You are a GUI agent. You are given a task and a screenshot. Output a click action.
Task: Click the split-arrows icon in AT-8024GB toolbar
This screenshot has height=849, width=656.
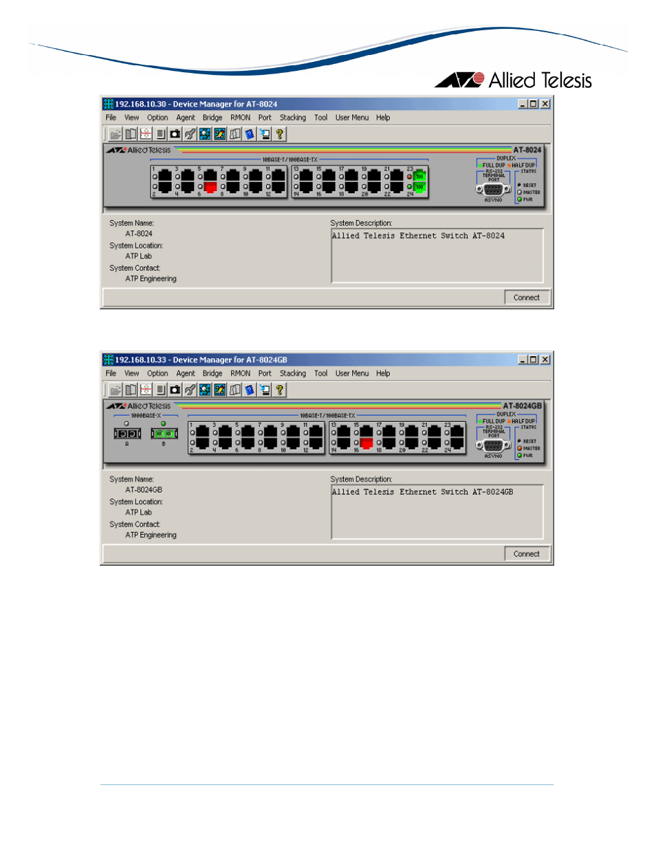146,390
